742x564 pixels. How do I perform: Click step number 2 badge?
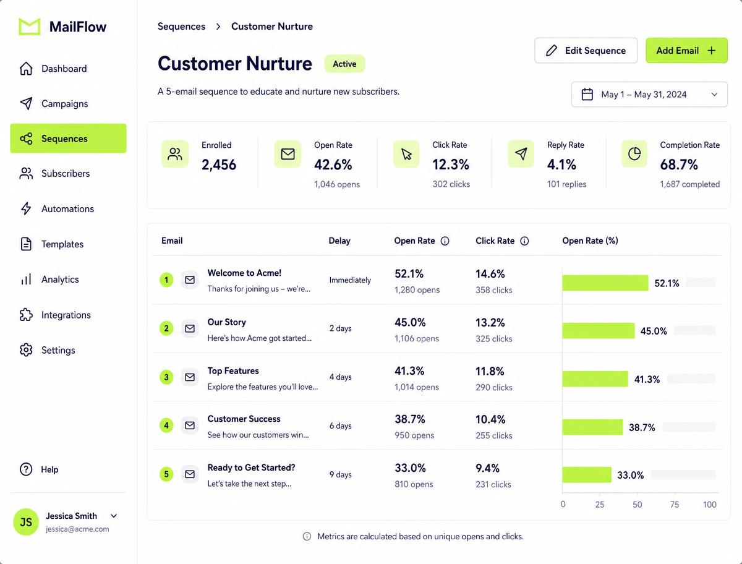166,328
